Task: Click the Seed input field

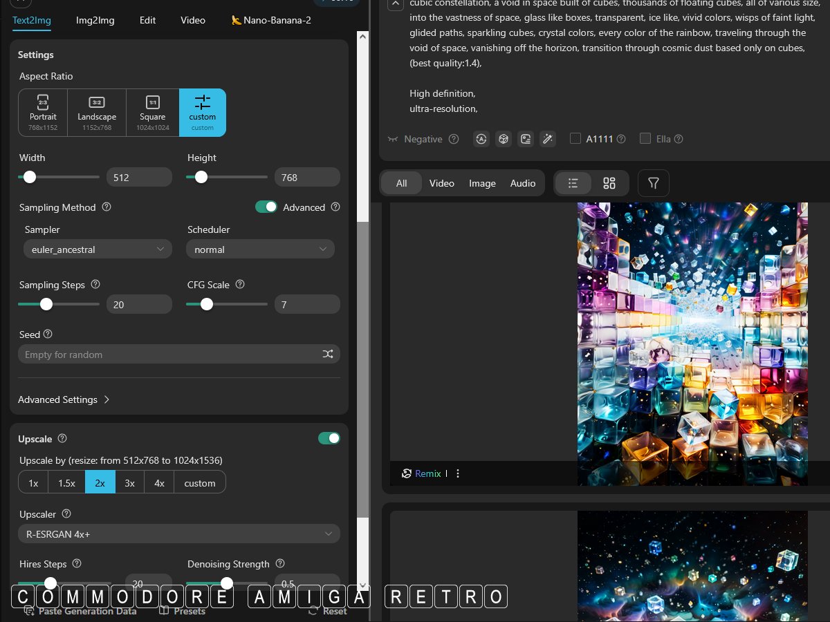Action: tap(169, 355)
